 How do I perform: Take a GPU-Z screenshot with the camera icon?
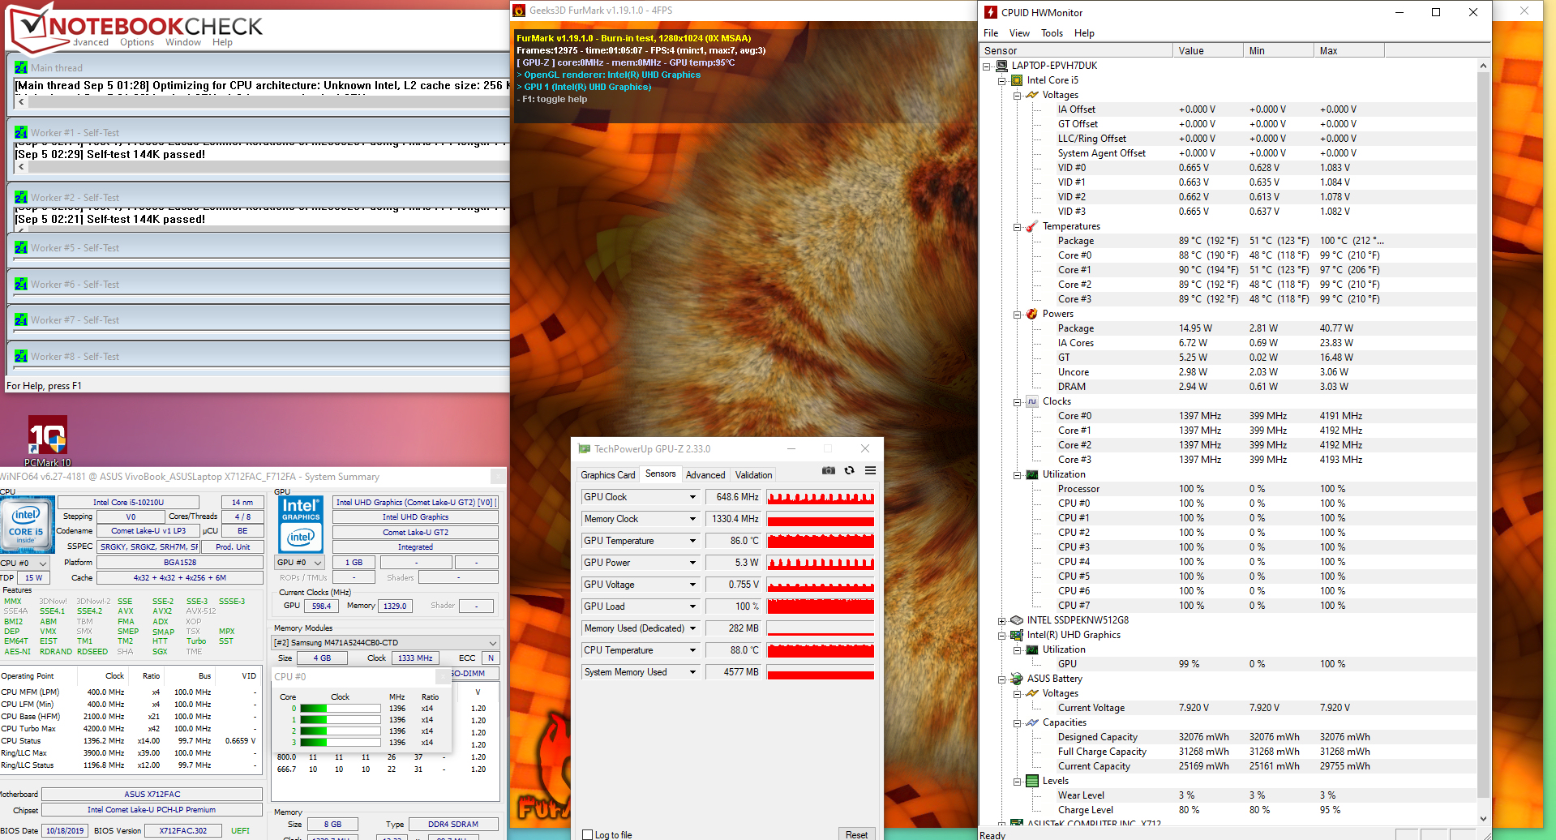828,470
